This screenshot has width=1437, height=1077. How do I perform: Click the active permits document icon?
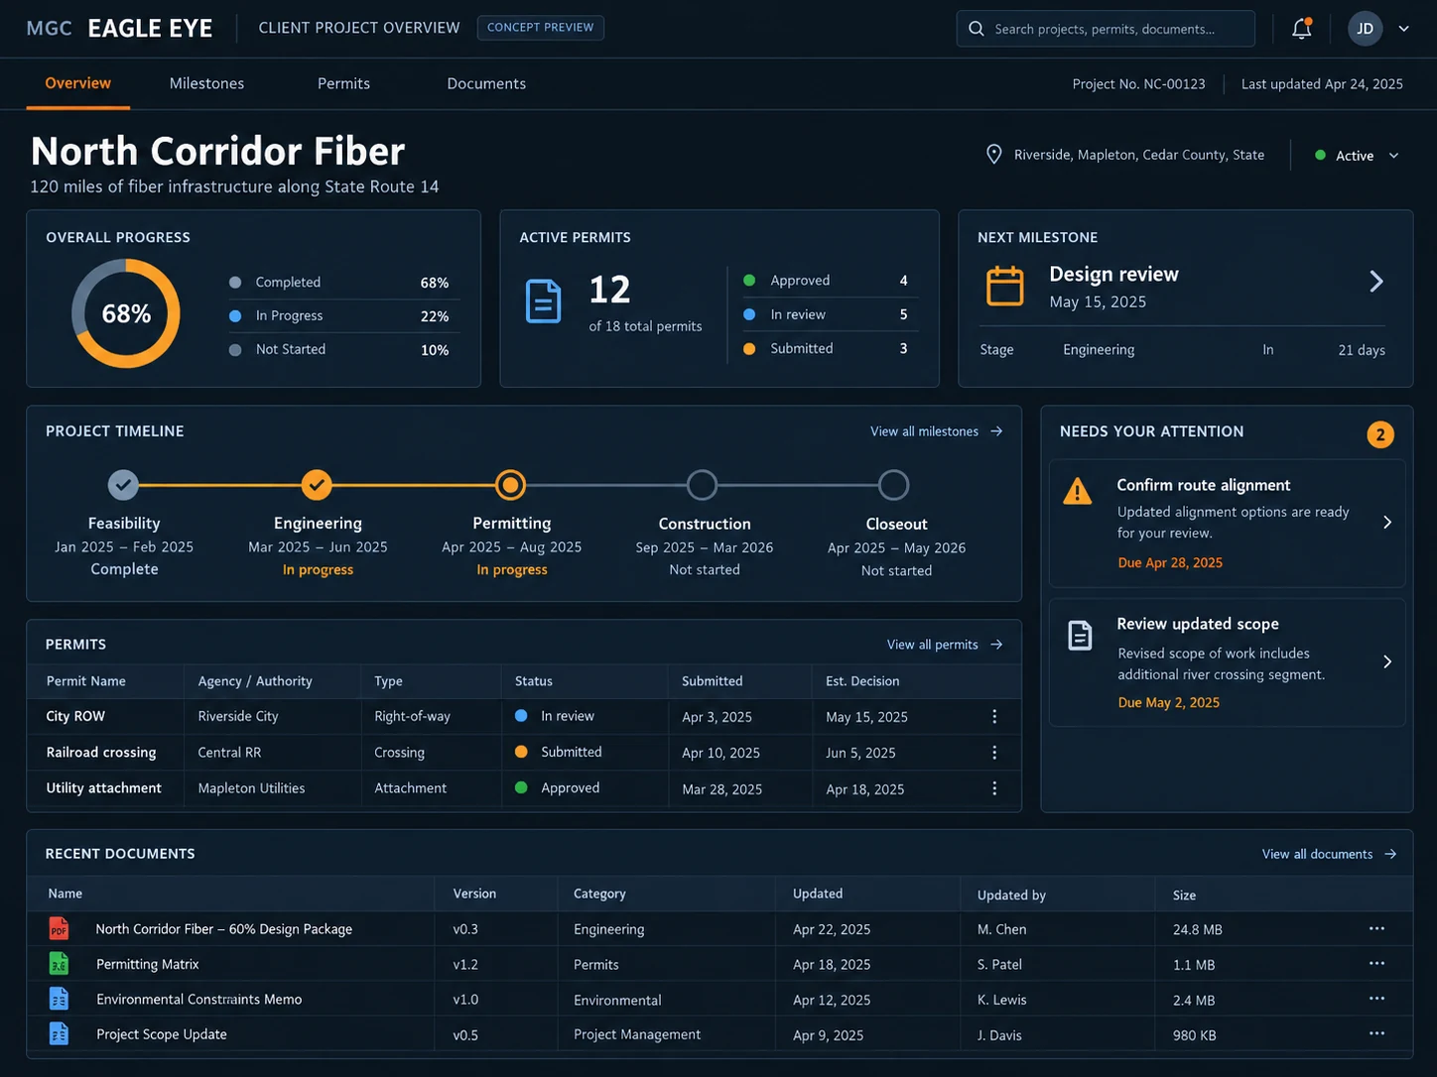pos(543,301)
